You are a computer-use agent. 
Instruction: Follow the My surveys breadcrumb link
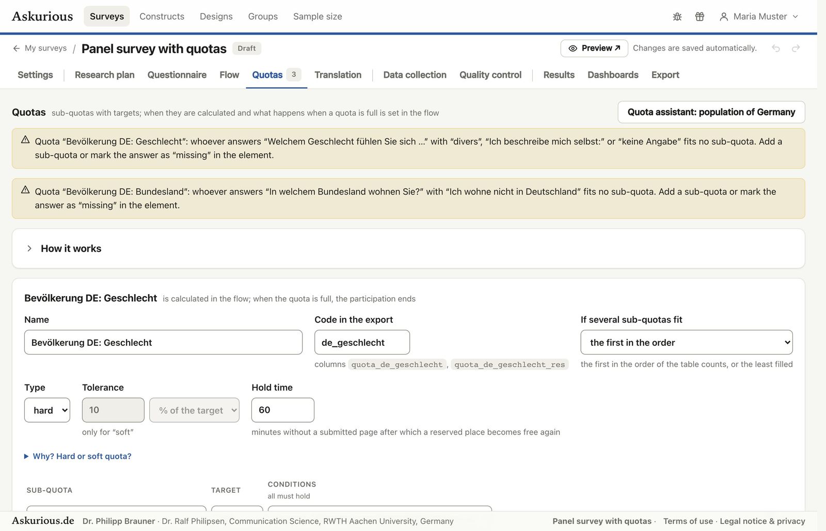coord(45,48)
